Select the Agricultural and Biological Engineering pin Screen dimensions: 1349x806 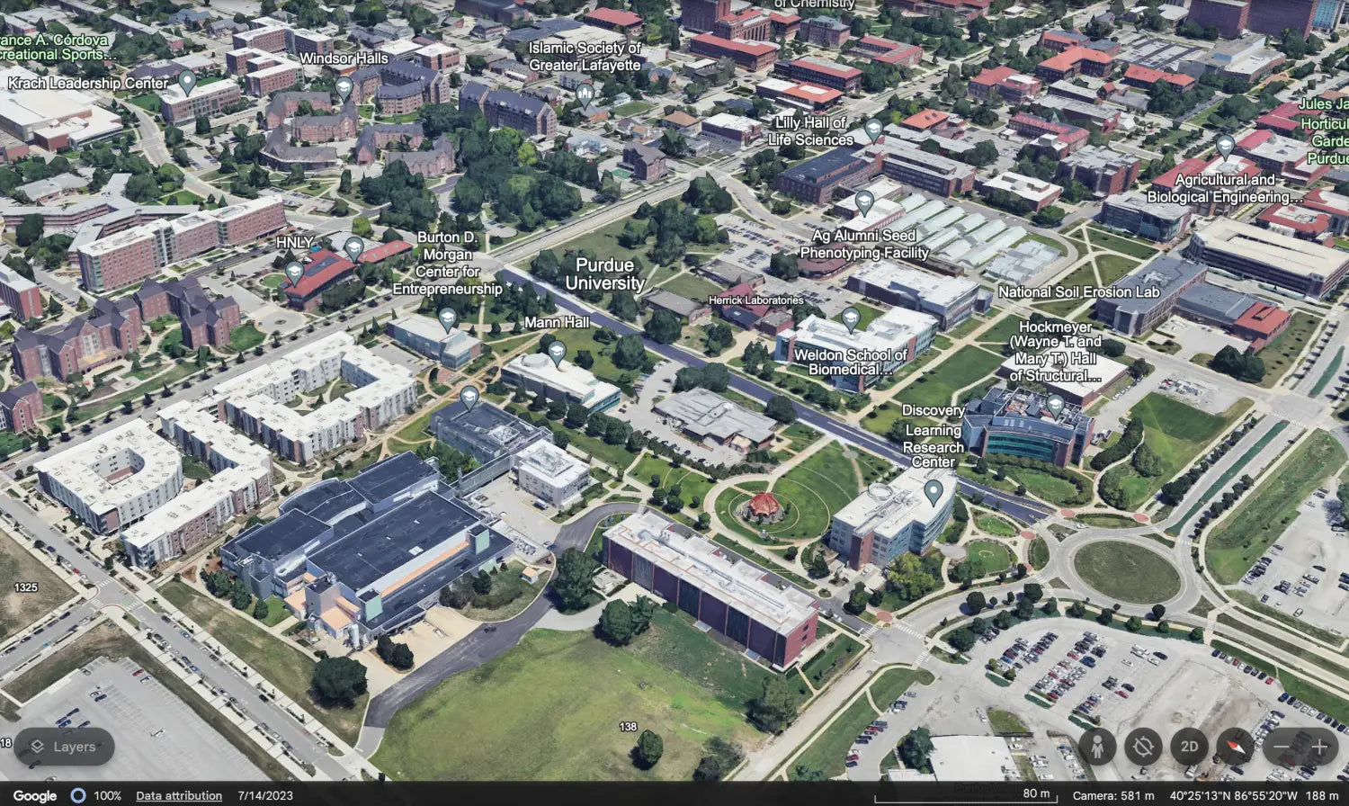(1225, 146)
